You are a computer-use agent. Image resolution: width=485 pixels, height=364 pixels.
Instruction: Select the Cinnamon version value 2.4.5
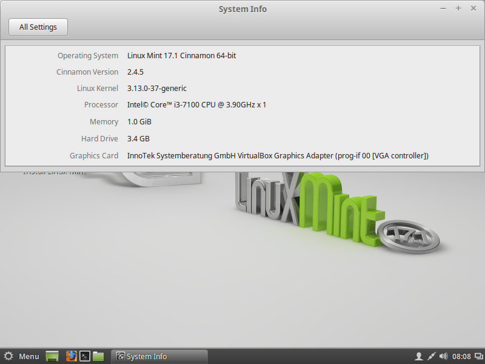tap(135, 72)
